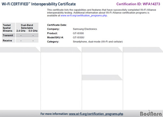Click the Transmit 2.4 GHz dash cell

(x=21, y=35)
